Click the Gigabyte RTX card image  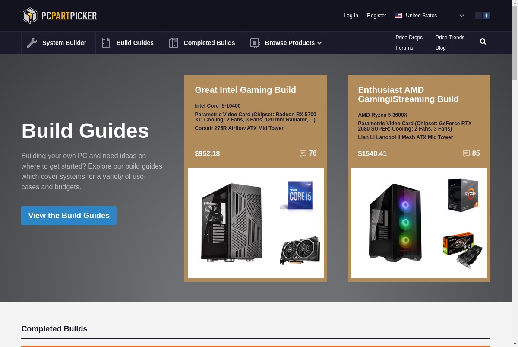(463, 251)
